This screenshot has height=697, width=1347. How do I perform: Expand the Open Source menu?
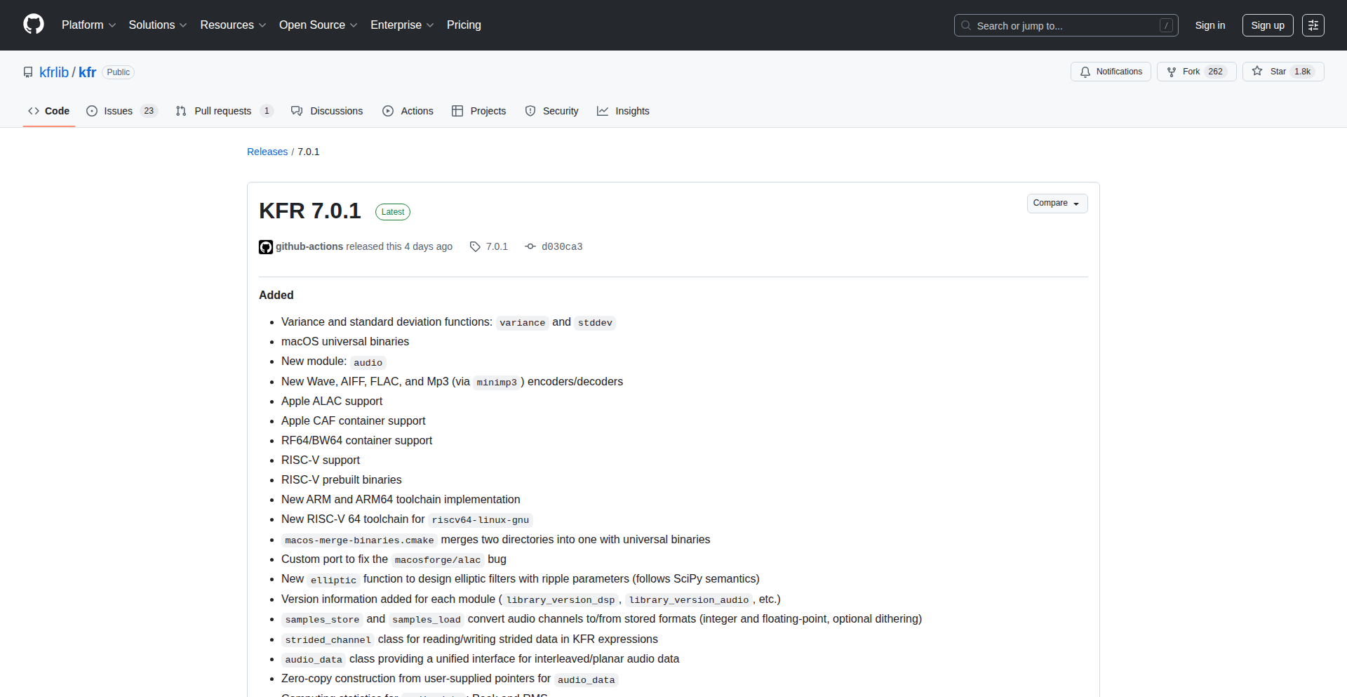(318, 25)
